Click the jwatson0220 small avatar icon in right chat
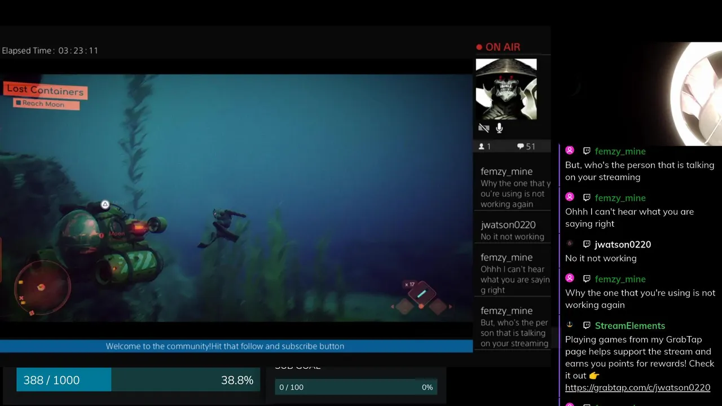Image resolution: width=722 pixels, height=406 pixels. click(x=570, y=244)
